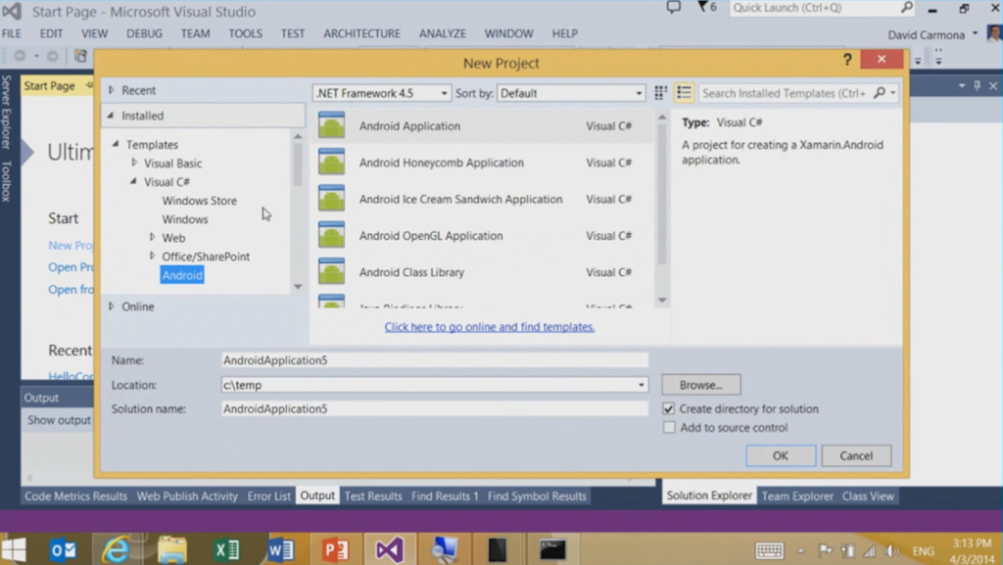Click the Quick Launch search icon
Image resolution: width=1003 pixels, height=565 pixels.
(906, 8)
